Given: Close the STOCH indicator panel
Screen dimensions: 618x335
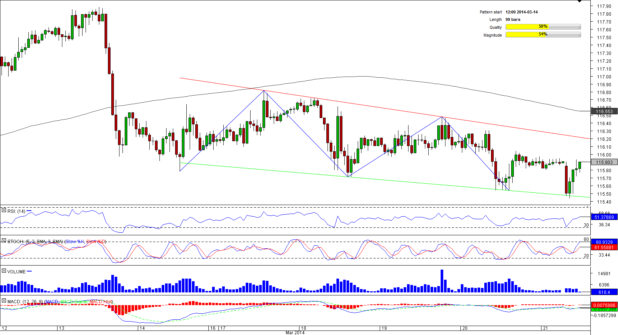Looking at the screenshot, I should click(4, 241).
